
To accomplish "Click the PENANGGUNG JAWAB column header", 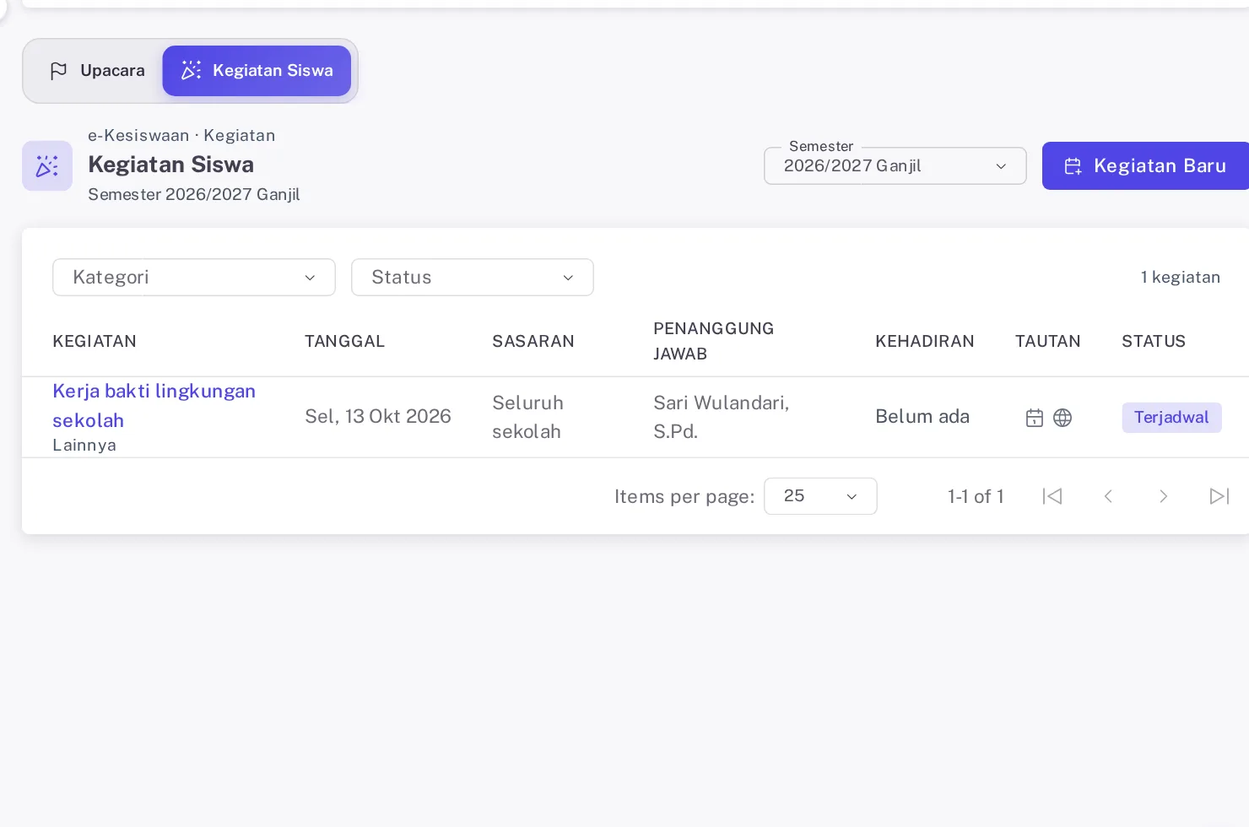I will pos(714,341).
